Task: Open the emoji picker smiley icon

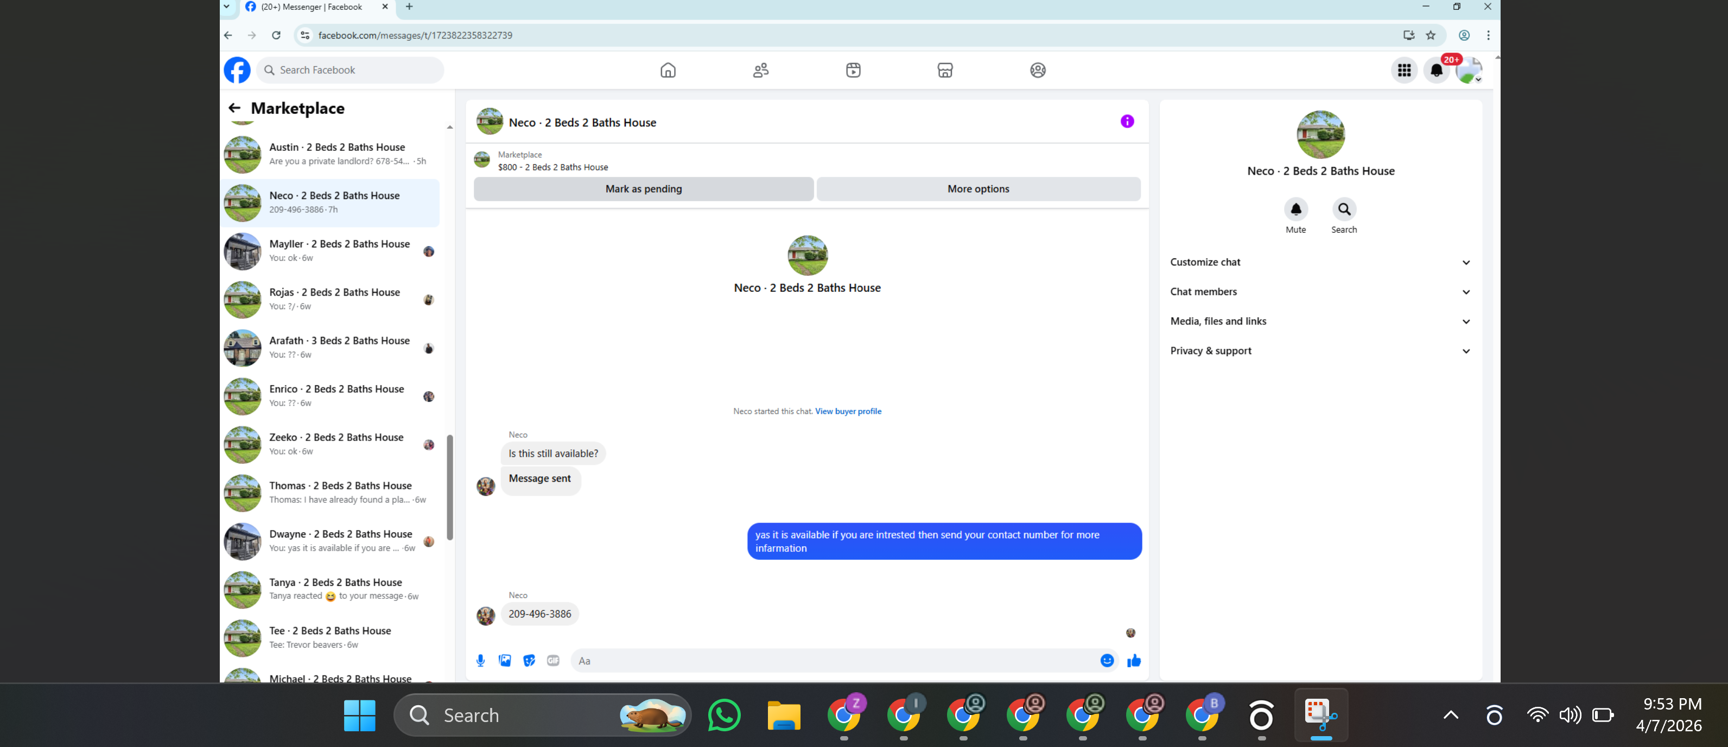Action: coord(1107,661)
